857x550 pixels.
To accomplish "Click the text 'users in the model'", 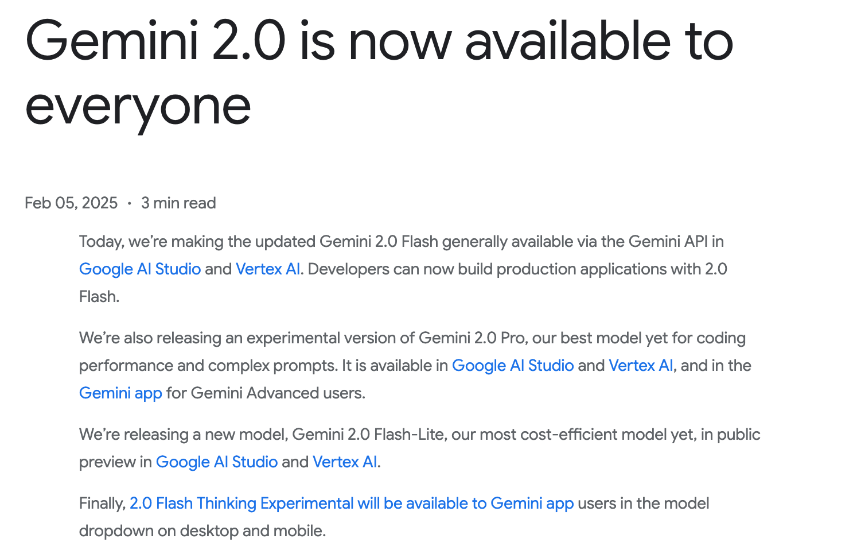I will coord(644,503).
